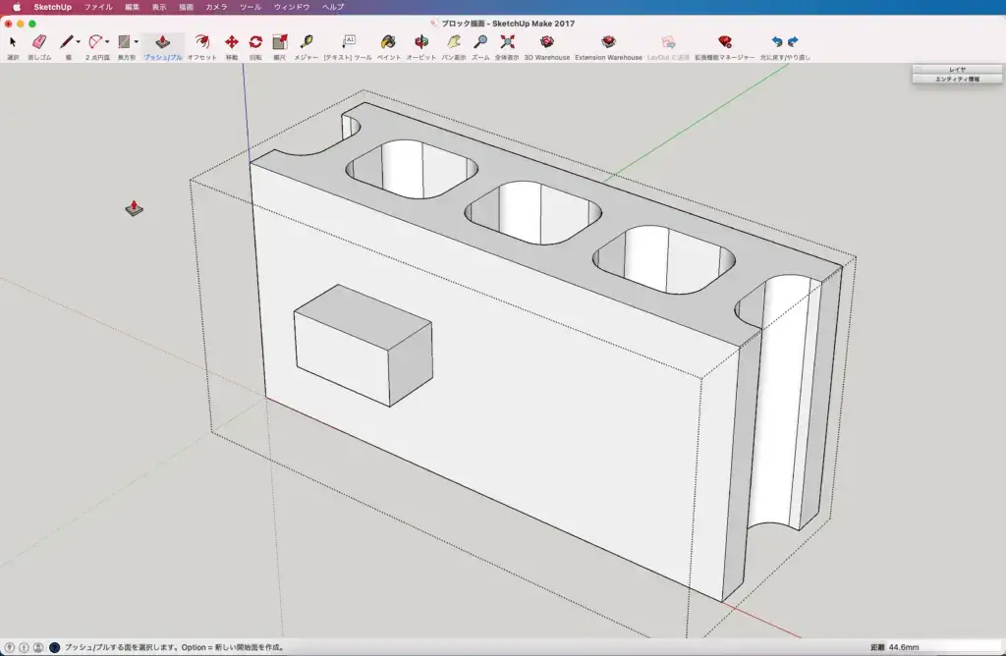This screenshot has height=656, width=1006.
Task: Open the 表示 menu
Action: 159,7
